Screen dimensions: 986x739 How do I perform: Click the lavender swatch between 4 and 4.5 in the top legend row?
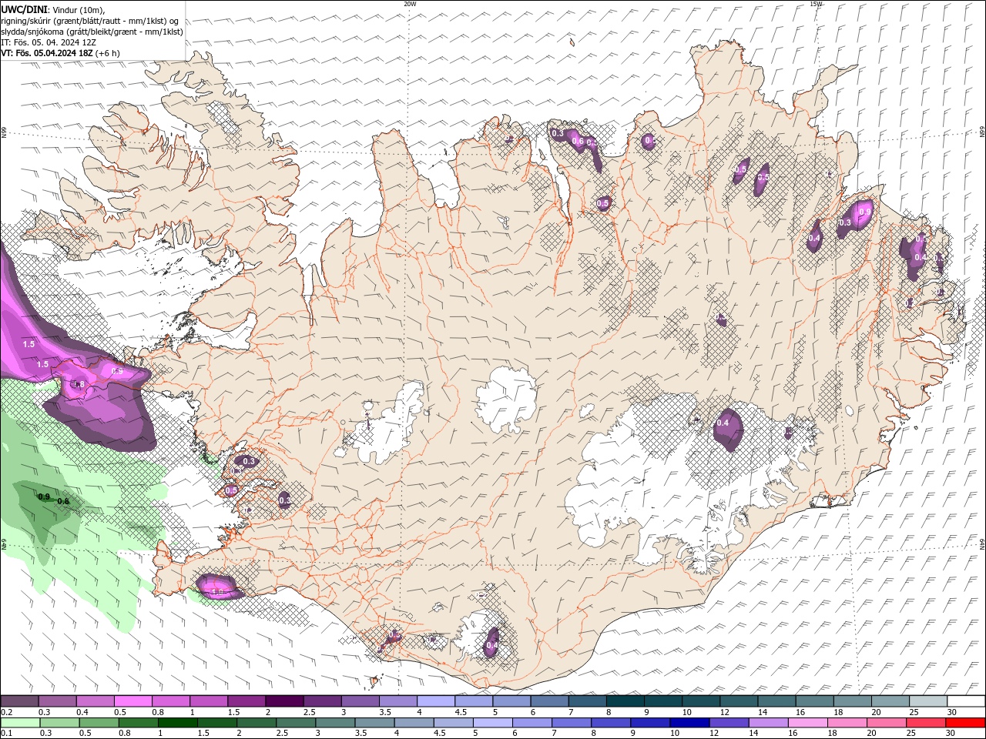436,701
